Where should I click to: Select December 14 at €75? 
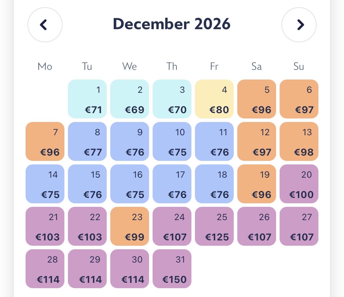click(x=45, y=184)
